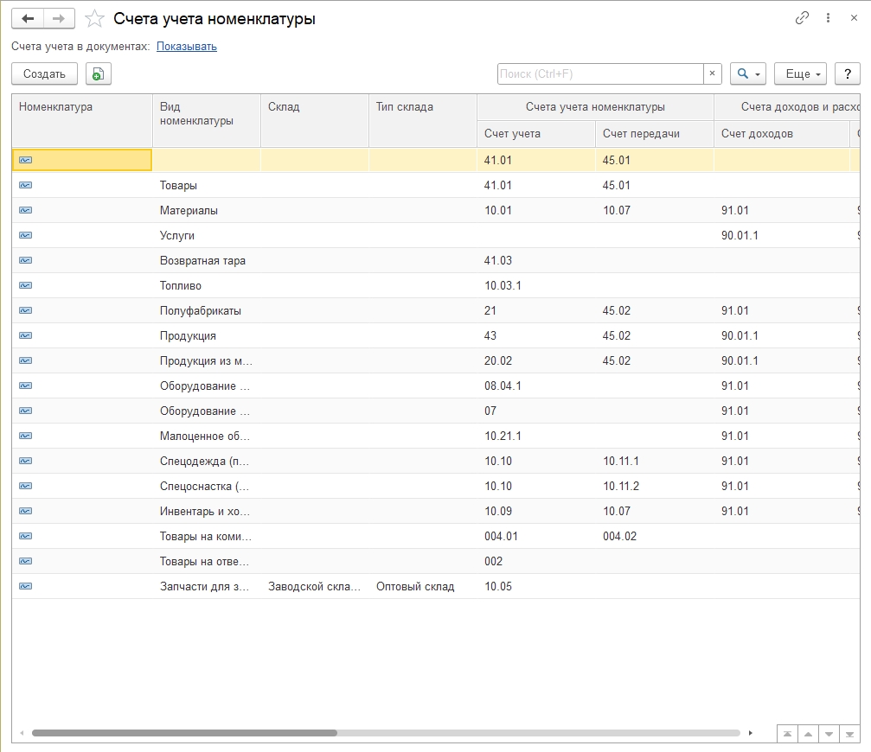Select the Полуфабрикаты cell
Viewport: 871px width, 752px height.
pyautogui.click(x=207, y=311)
